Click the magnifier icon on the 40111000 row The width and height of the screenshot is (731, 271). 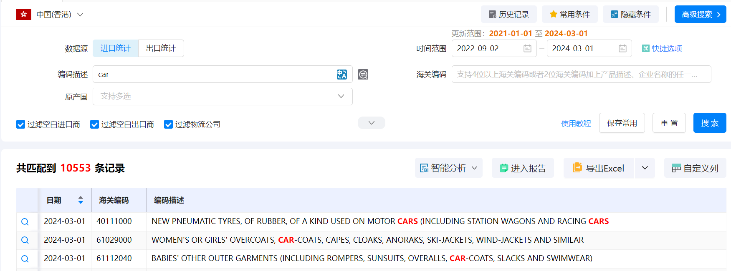coord(25,221)
